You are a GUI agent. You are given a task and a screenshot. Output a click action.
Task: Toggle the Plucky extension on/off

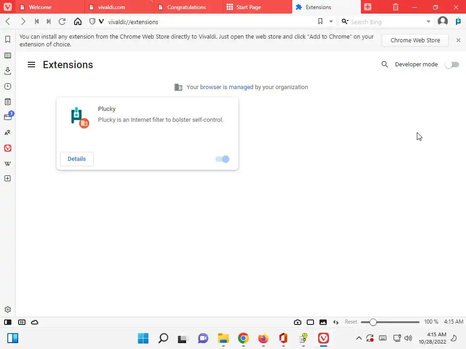222,159
